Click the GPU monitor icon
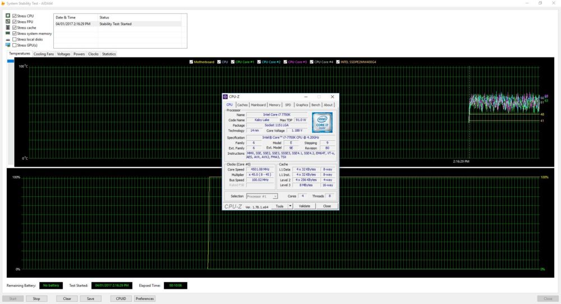 [8, 45]
